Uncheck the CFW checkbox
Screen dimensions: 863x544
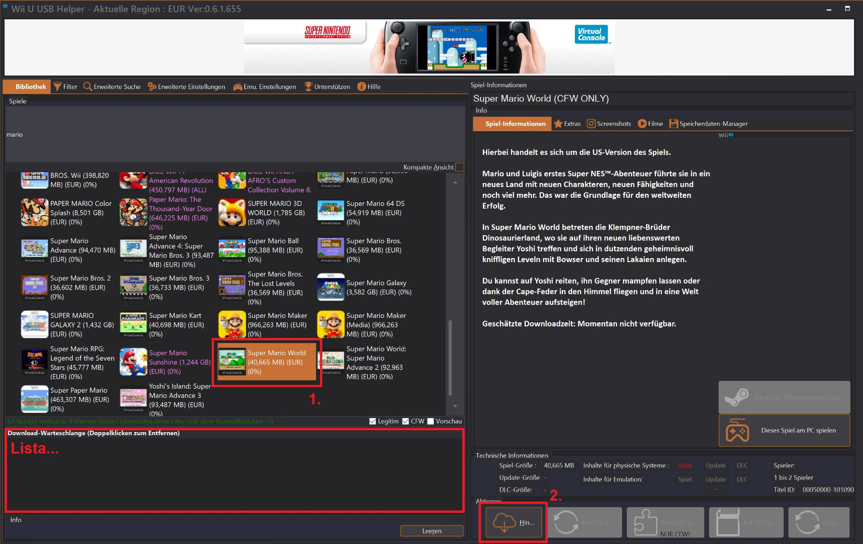click(x=405, y=421)
